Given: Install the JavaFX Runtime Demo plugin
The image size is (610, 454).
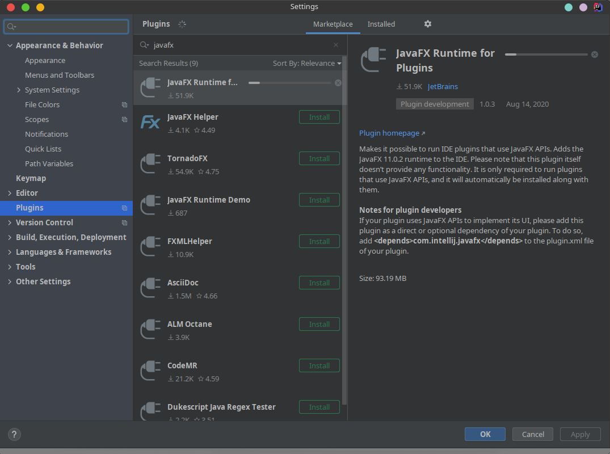Looking at the screenshot, I should (x=319, y=200).
